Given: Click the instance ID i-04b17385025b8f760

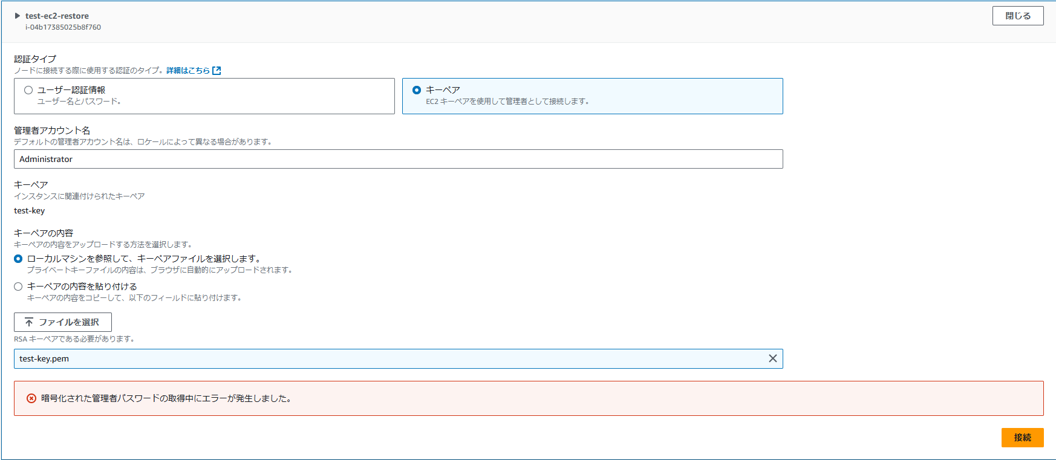Looking at the screenshot, I should tap(63, 27).
